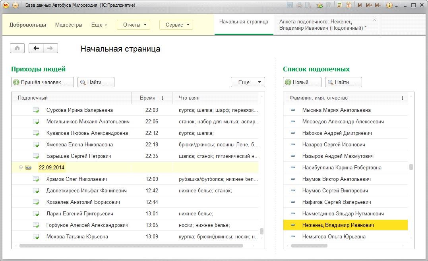Click the Пришёл человек... button
The height and width of the screenshot is (261, 428).
click(x=43, y=82)
